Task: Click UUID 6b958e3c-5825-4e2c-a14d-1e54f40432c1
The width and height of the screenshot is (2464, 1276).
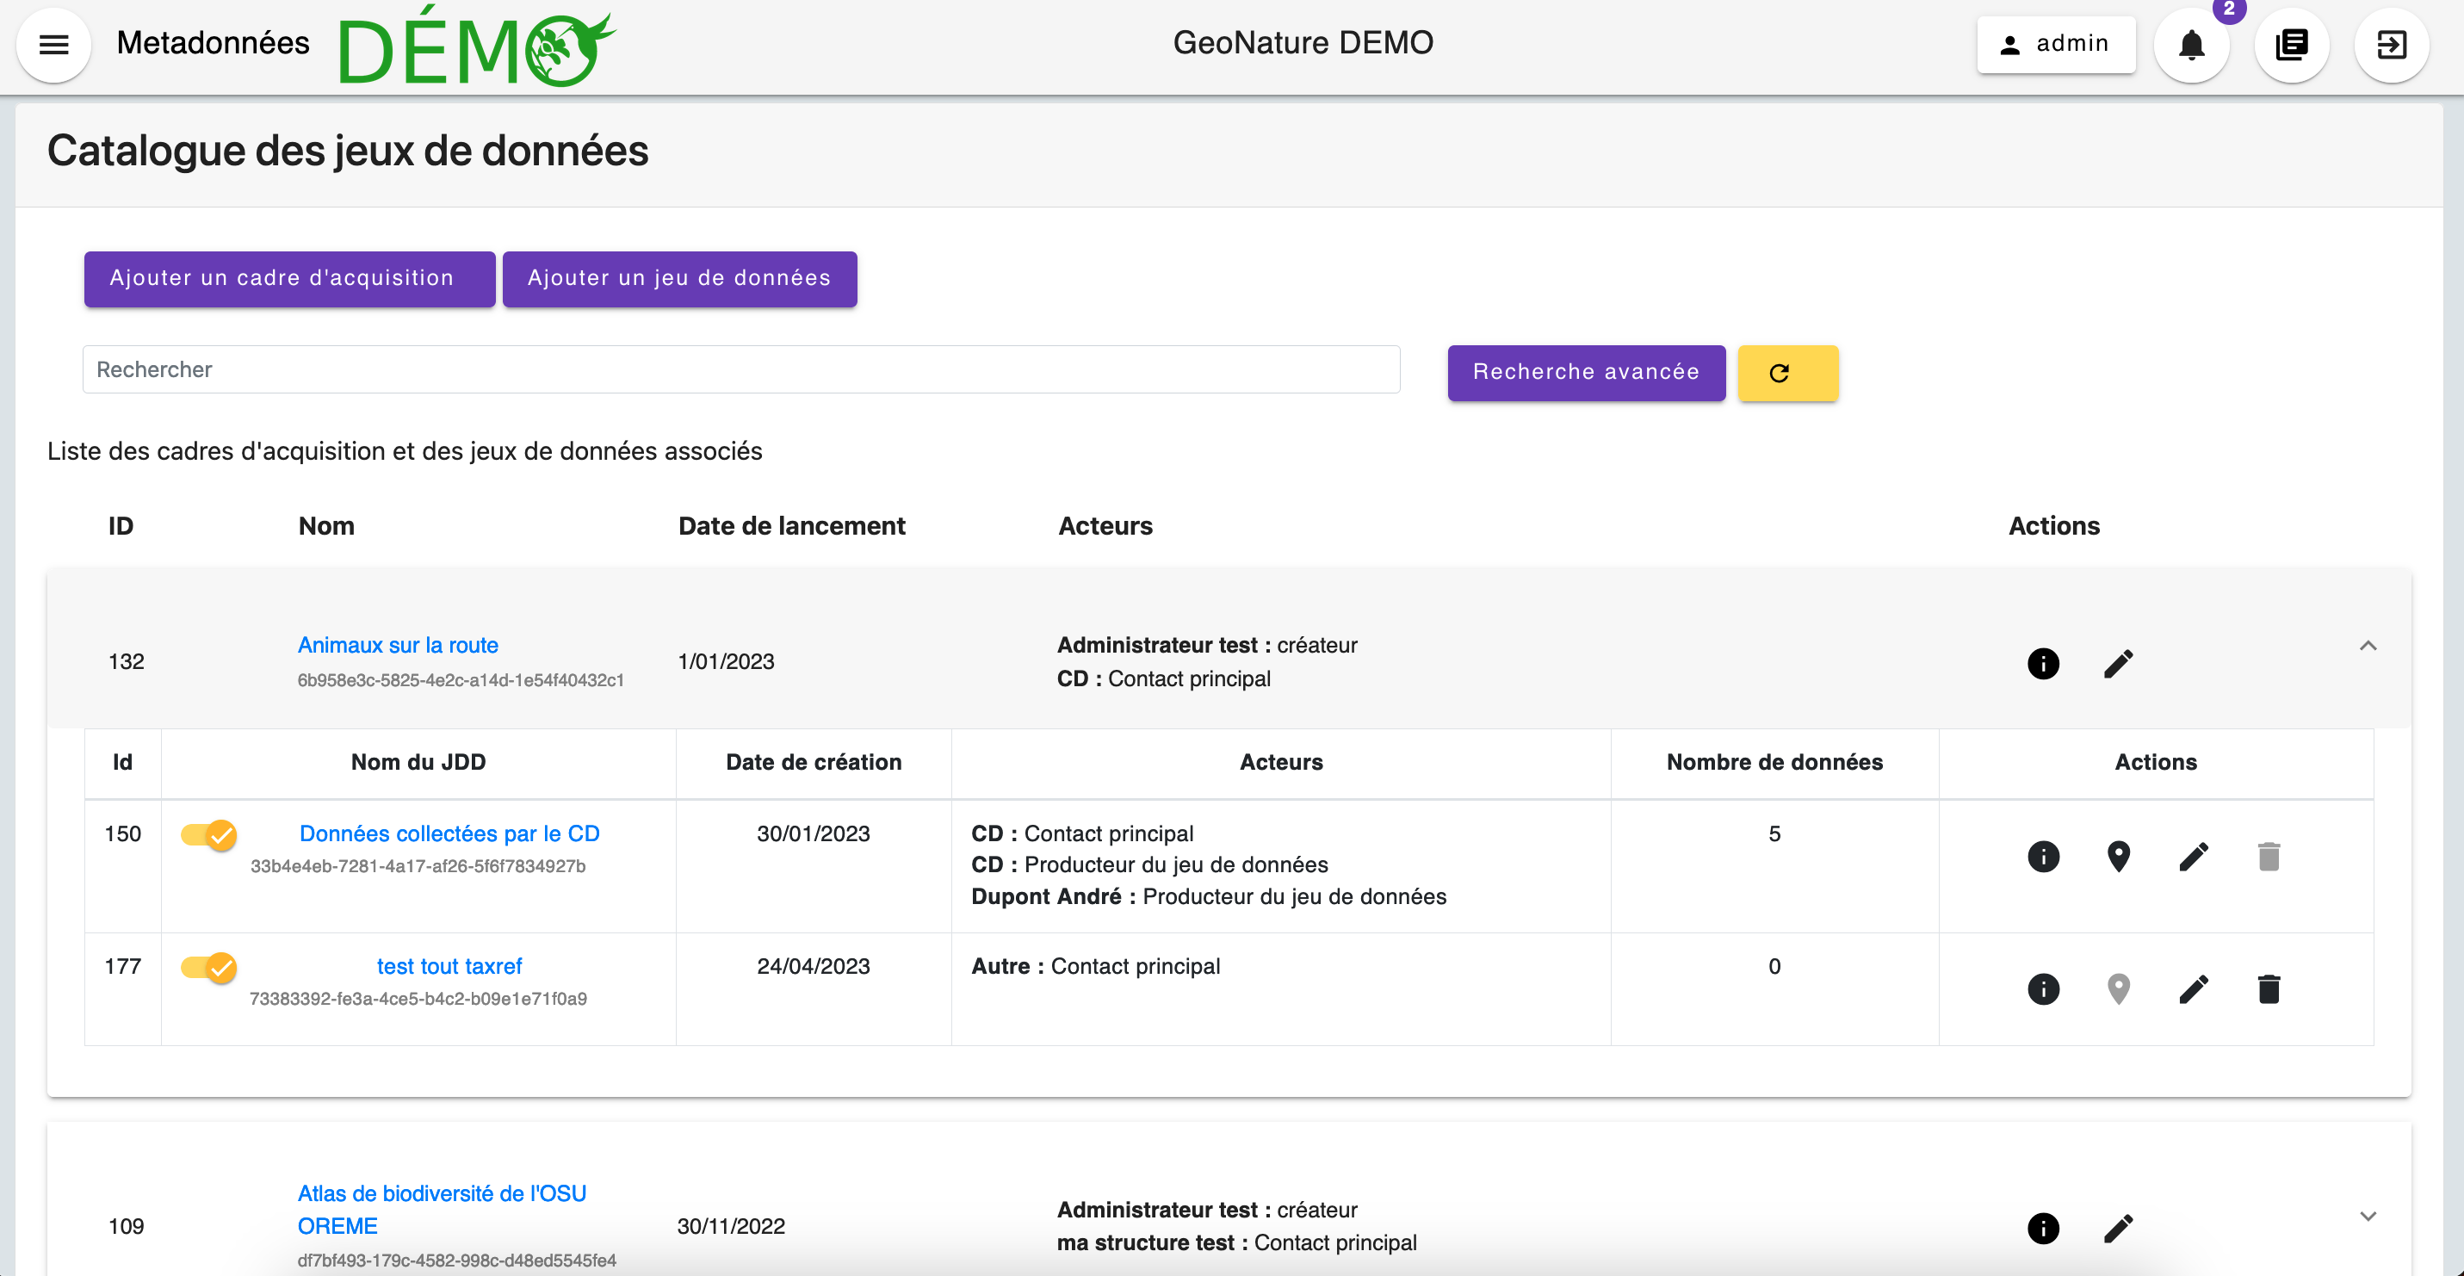Action: (x=460, y=680)
